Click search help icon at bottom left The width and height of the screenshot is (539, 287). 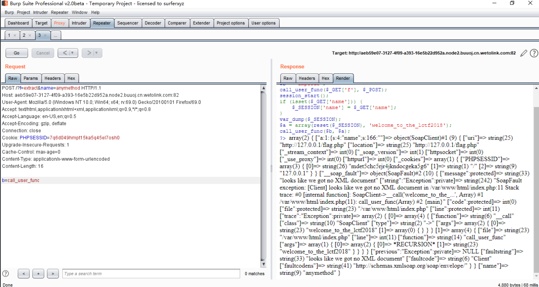5,273
